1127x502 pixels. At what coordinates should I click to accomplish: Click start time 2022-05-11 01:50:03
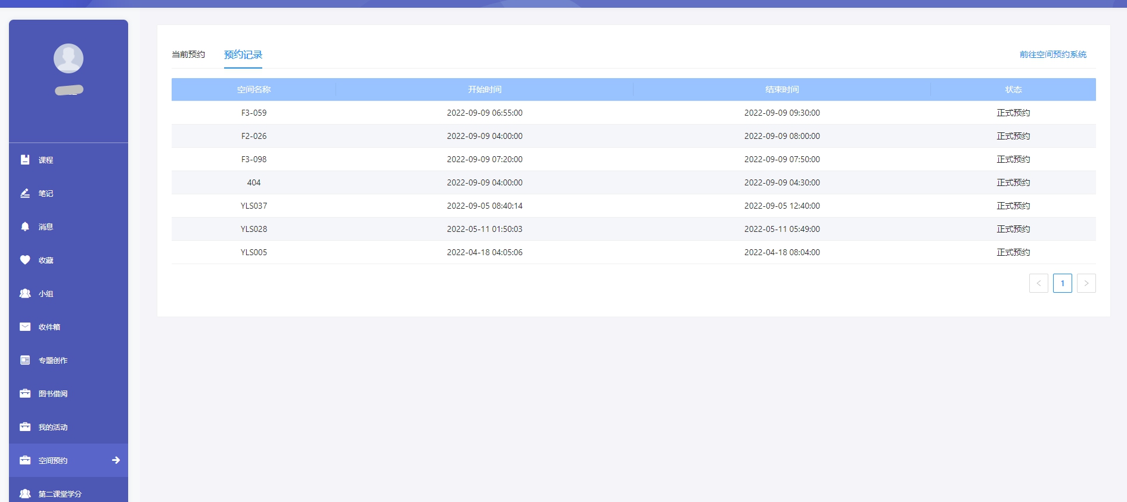pos(485,229)
